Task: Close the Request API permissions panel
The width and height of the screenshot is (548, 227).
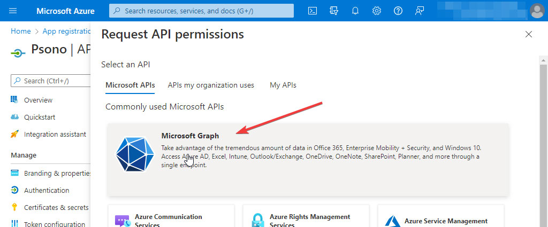Action: [x=529, y=34]
